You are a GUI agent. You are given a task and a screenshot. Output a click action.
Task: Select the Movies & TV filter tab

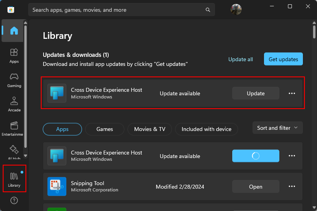tap(149, 129)
